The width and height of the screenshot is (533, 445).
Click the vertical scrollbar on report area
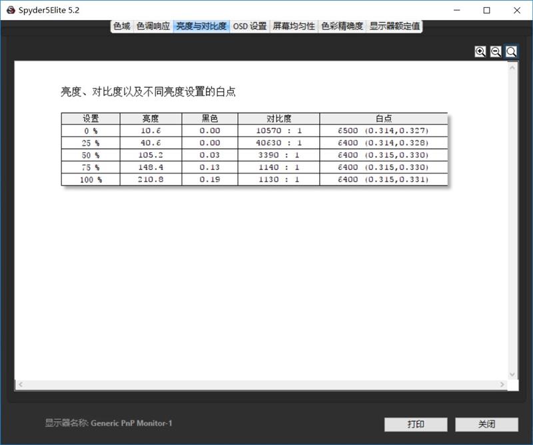click(512, 220)
